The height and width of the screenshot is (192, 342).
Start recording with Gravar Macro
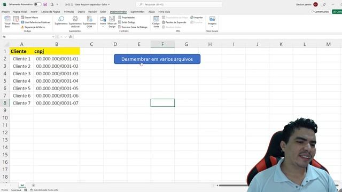point(29,18)
